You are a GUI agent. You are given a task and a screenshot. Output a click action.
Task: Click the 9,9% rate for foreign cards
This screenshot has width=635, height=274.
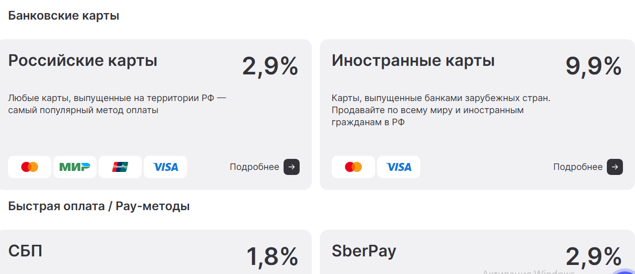[x=593, y=66]
